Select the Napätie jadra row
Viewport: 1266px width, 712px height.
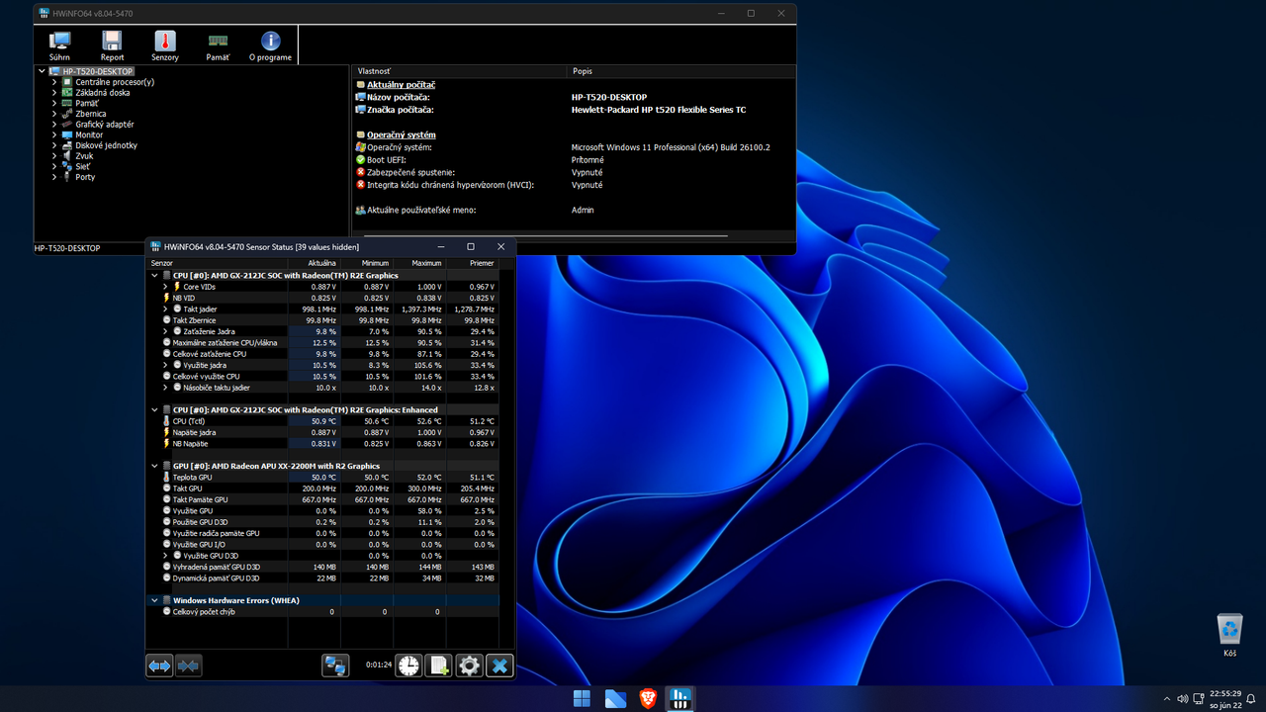(x=324, y=432)
